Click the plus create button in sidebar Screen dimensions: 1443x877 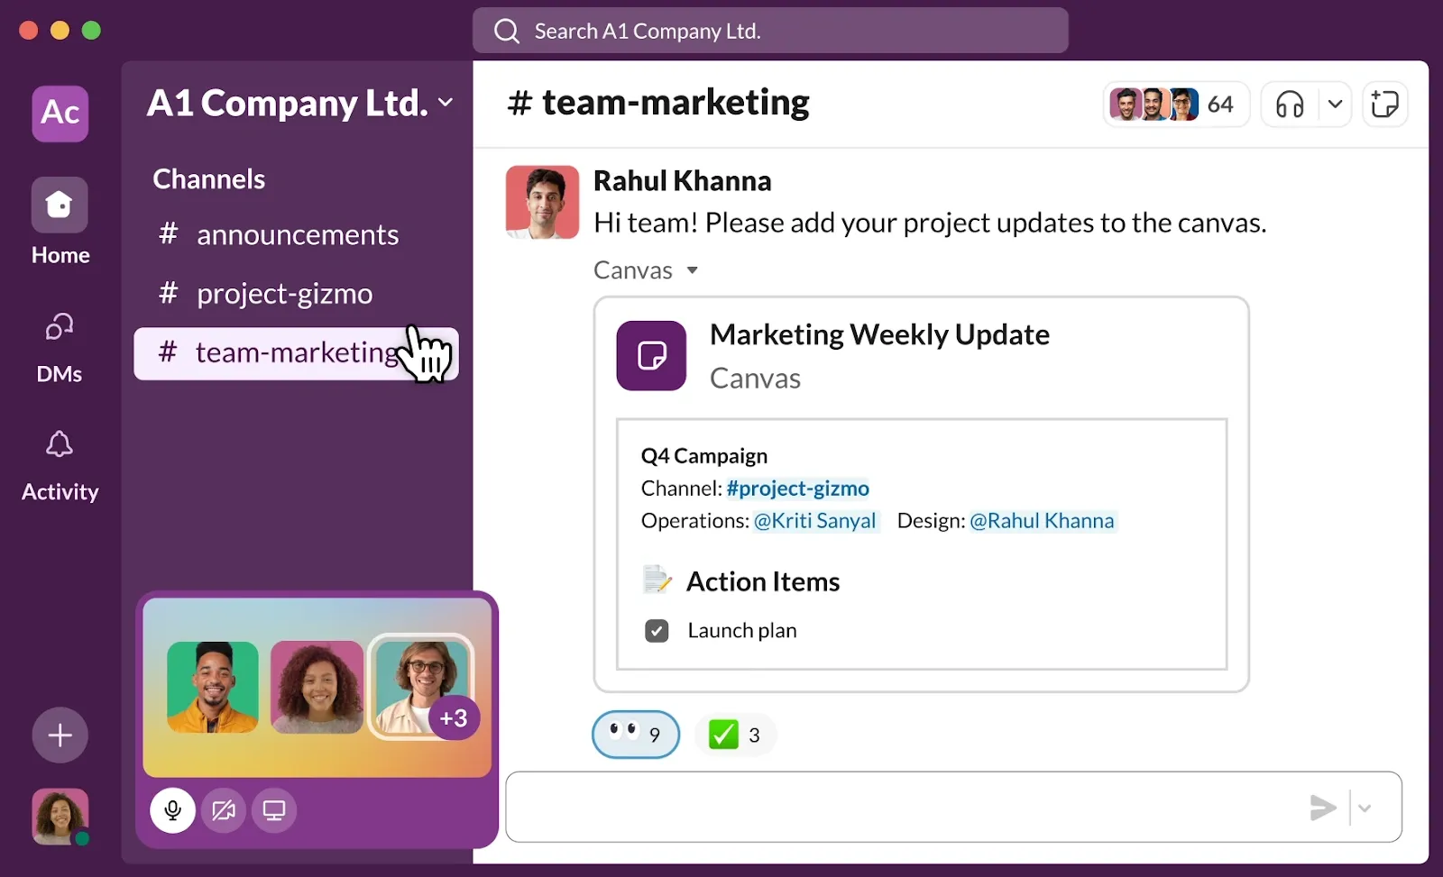tap(60, 735)
